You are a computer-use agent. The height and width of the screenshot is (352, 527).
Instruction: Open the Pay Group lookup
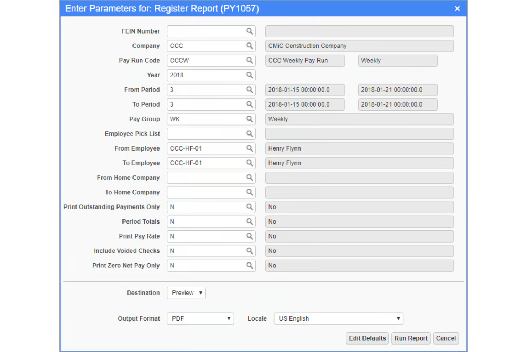point(250,119)
